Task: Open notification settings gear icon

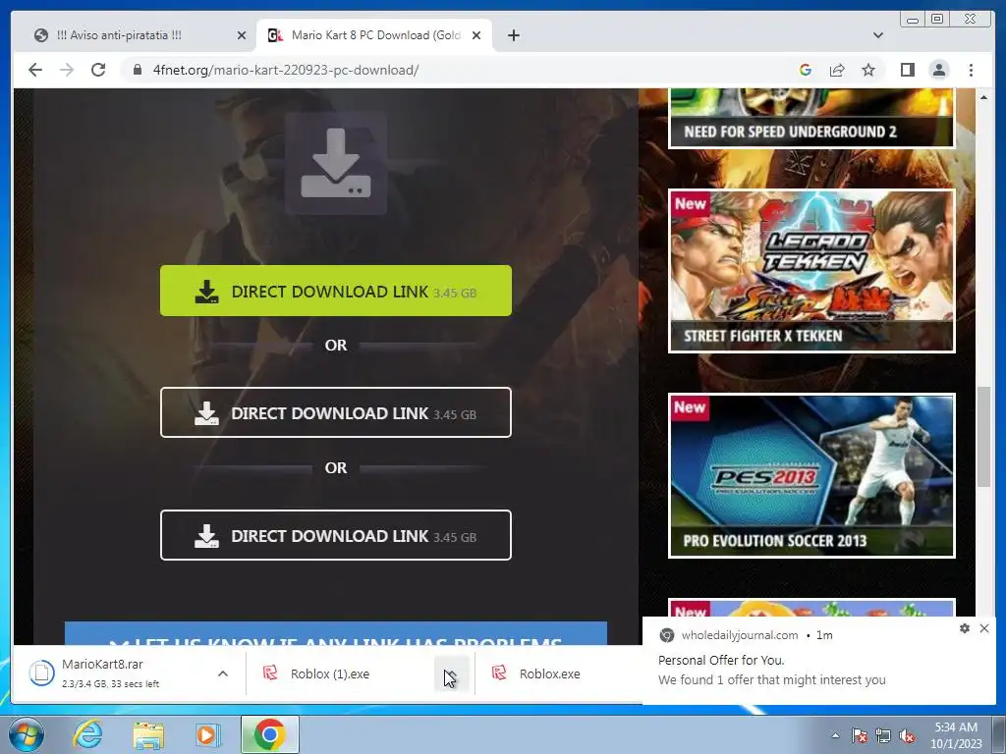Action: pos(965,628)
